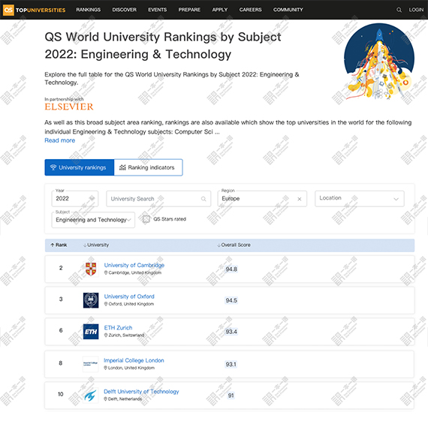Click the QS TopUniversities logo

(35, 10)
